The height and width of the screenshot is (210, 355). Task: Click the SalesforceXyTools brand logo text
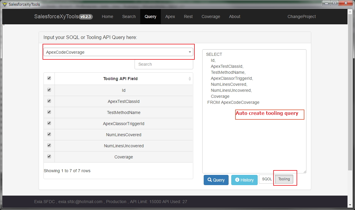pyautogui.click(x=56, y=16)
